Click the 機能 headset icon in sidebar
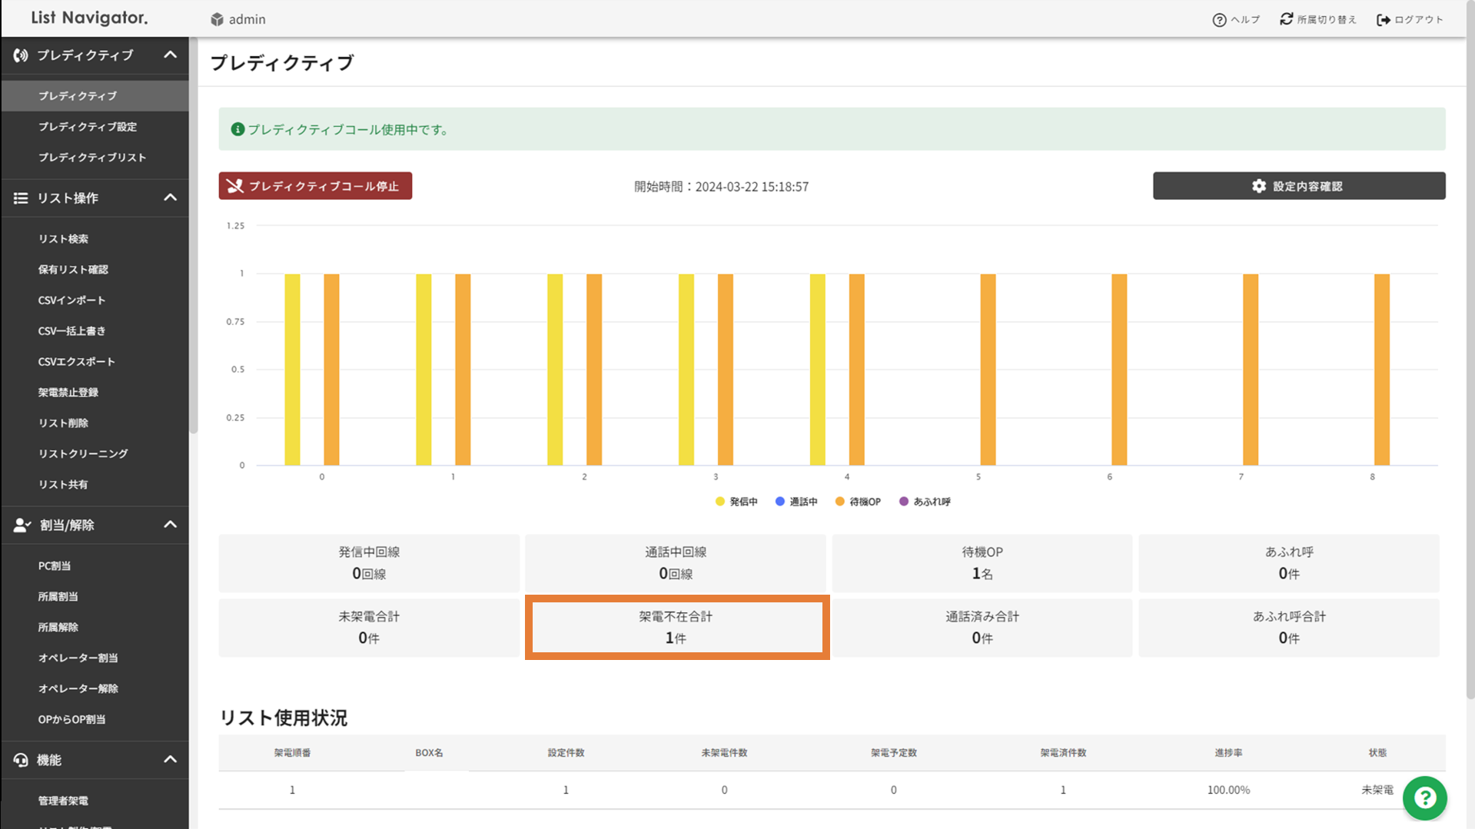Image resolution: width=1475 pixels, height=829 pixels. (21, 760)
